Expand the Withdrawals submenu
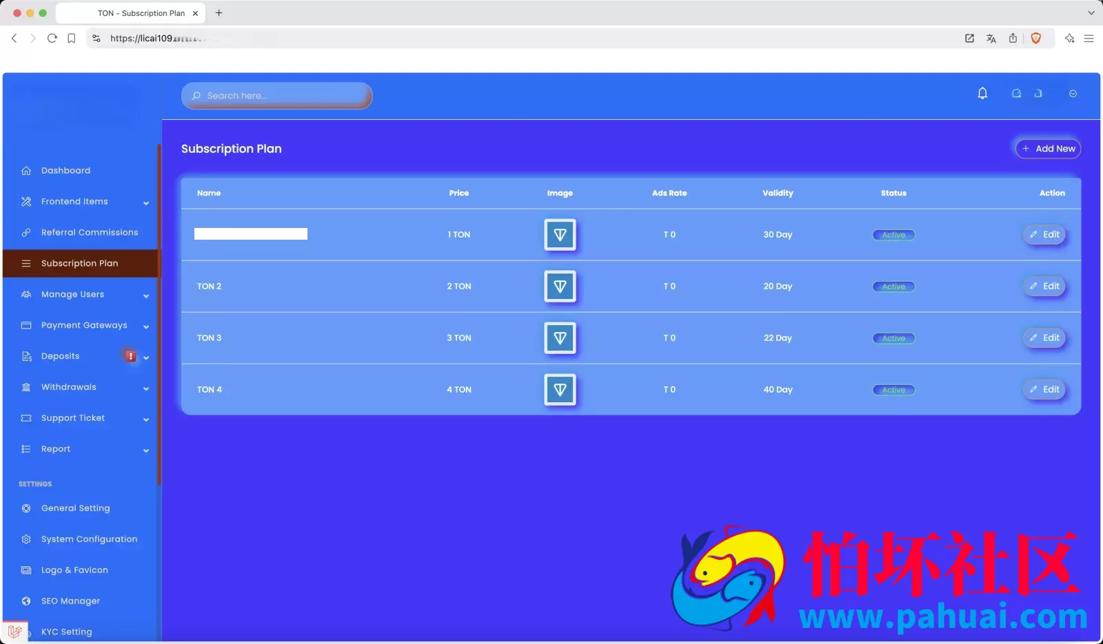Image resolution: width=1103 pixels, height=644 pixels. point(146,388)
